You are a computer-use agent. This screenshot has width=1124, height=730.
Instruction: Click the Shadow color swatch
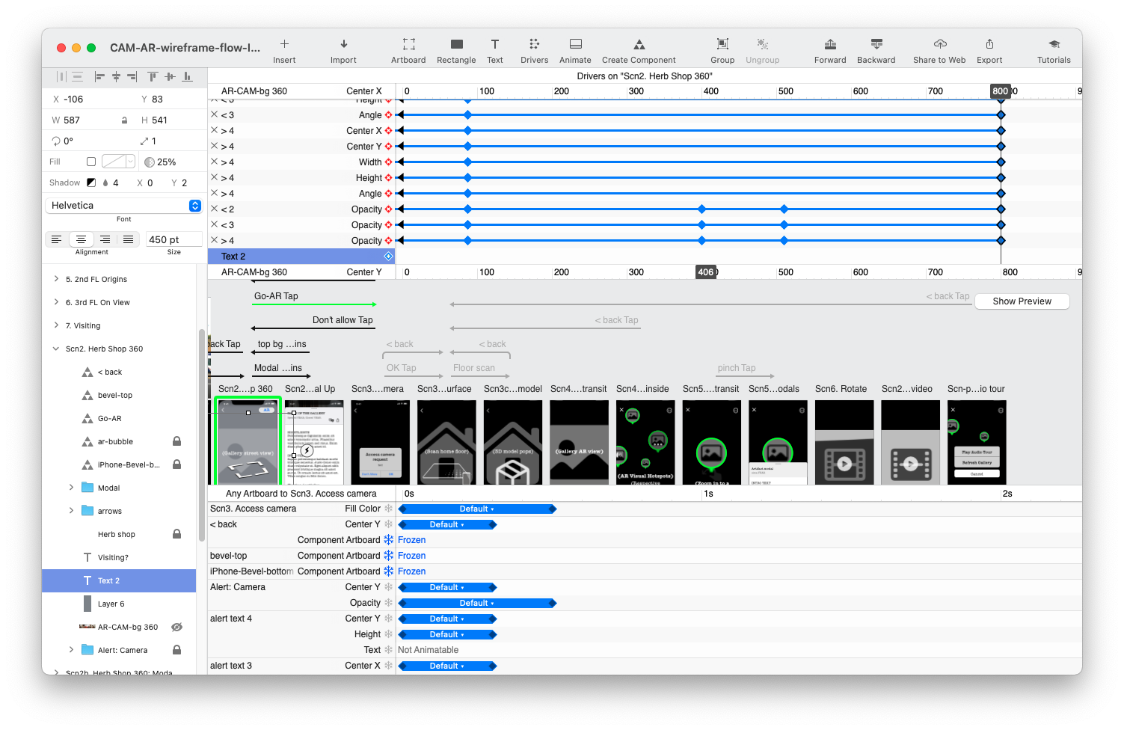click(91, 182)
